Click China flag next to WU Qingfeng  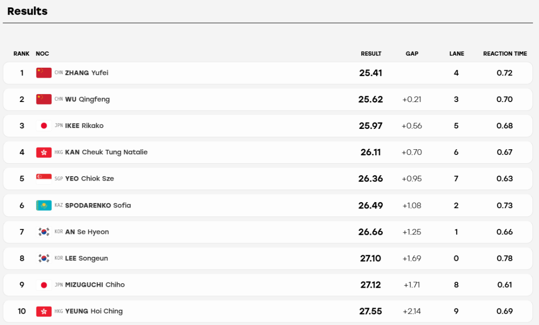point(43,99)
